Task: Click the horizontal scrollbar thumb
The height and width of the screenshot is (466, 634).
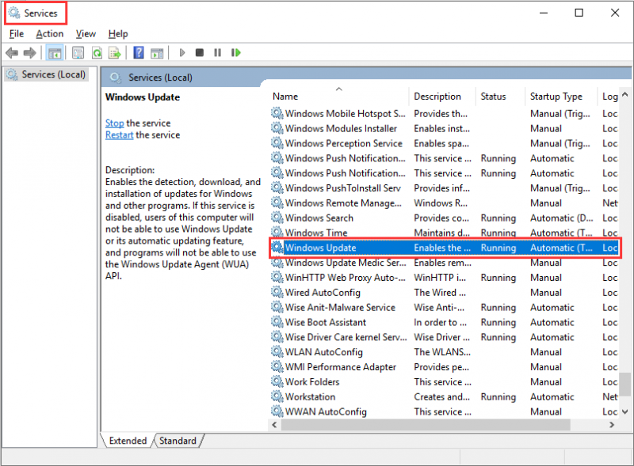Action: [x=426, y=425]
